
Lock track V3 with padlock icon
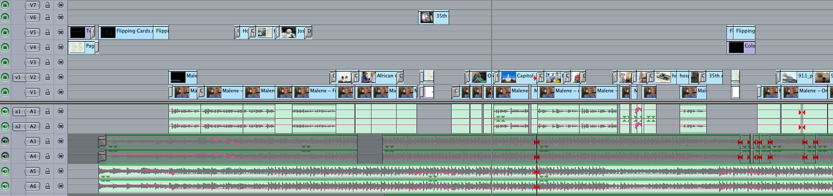click(48, 62)
